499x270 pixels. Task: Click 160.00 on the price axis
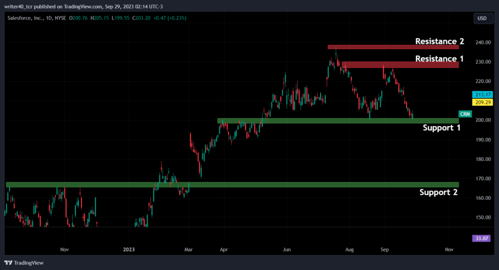pyautogui.click(x=483, y=198)
